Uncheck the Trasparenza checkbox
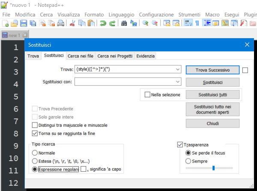 click(x=180, y=145)
